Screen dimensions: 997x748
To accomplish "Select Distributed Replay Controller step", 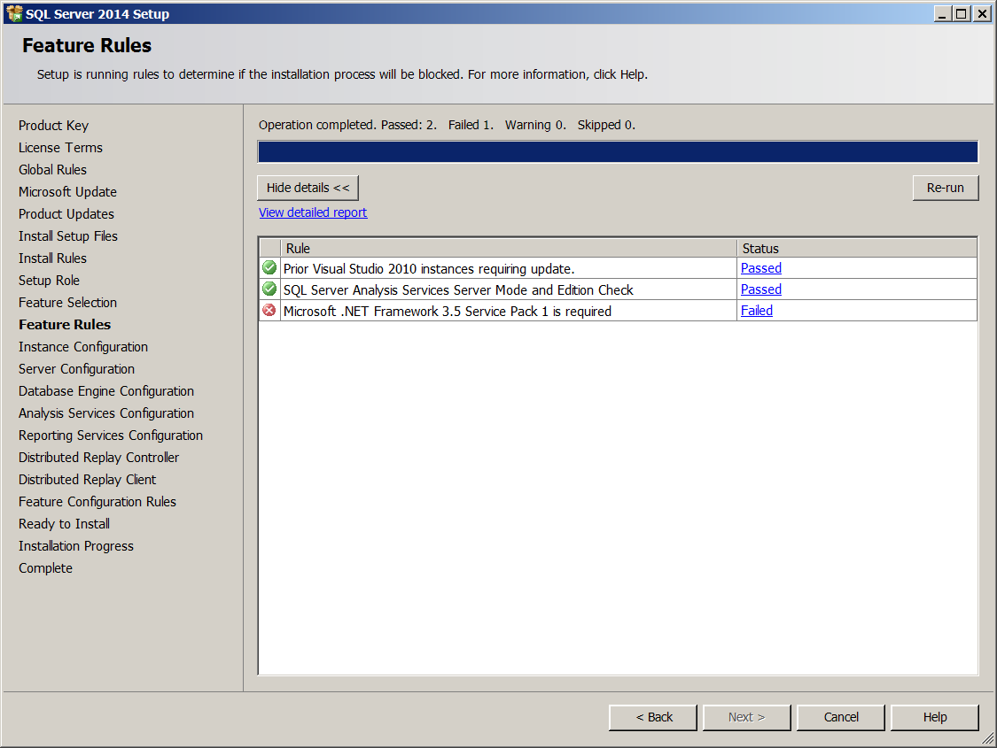I will [98, 458].
